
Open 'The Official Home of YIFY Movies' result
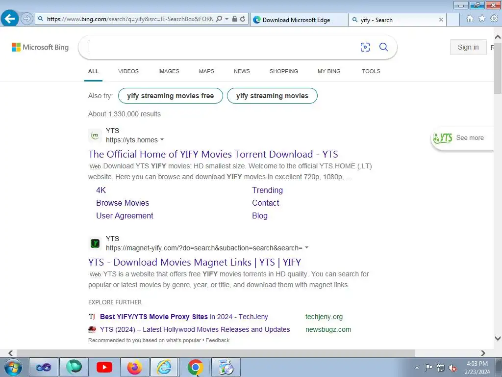point(213,154)
